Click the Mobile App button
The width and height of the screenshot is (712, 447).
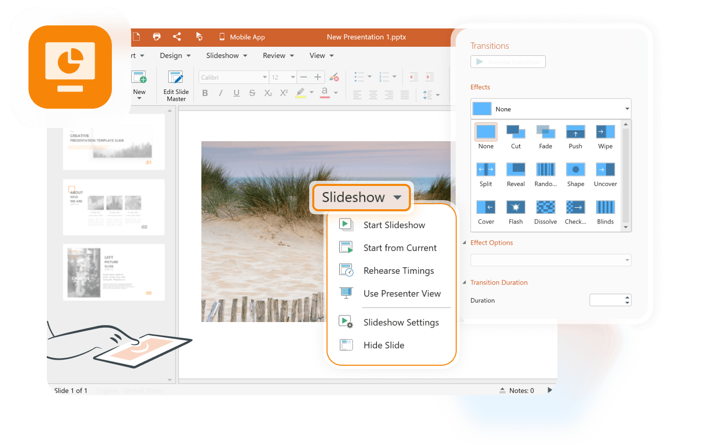click(242, 37)
